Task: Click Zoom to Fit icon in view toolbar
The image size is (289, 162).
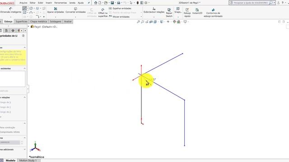Action: pos(139,22)
